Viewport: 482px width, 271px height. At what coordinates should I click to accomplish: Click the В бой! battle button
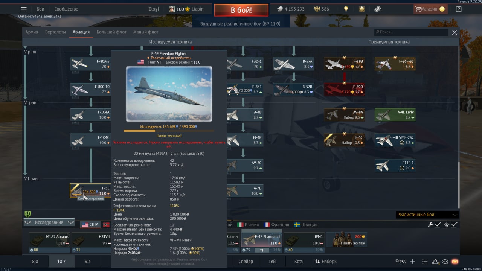click(x=241, y=10)
